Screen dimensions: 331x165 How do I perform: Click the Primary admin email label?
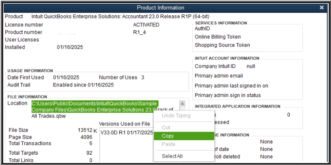tap(219, 76)
